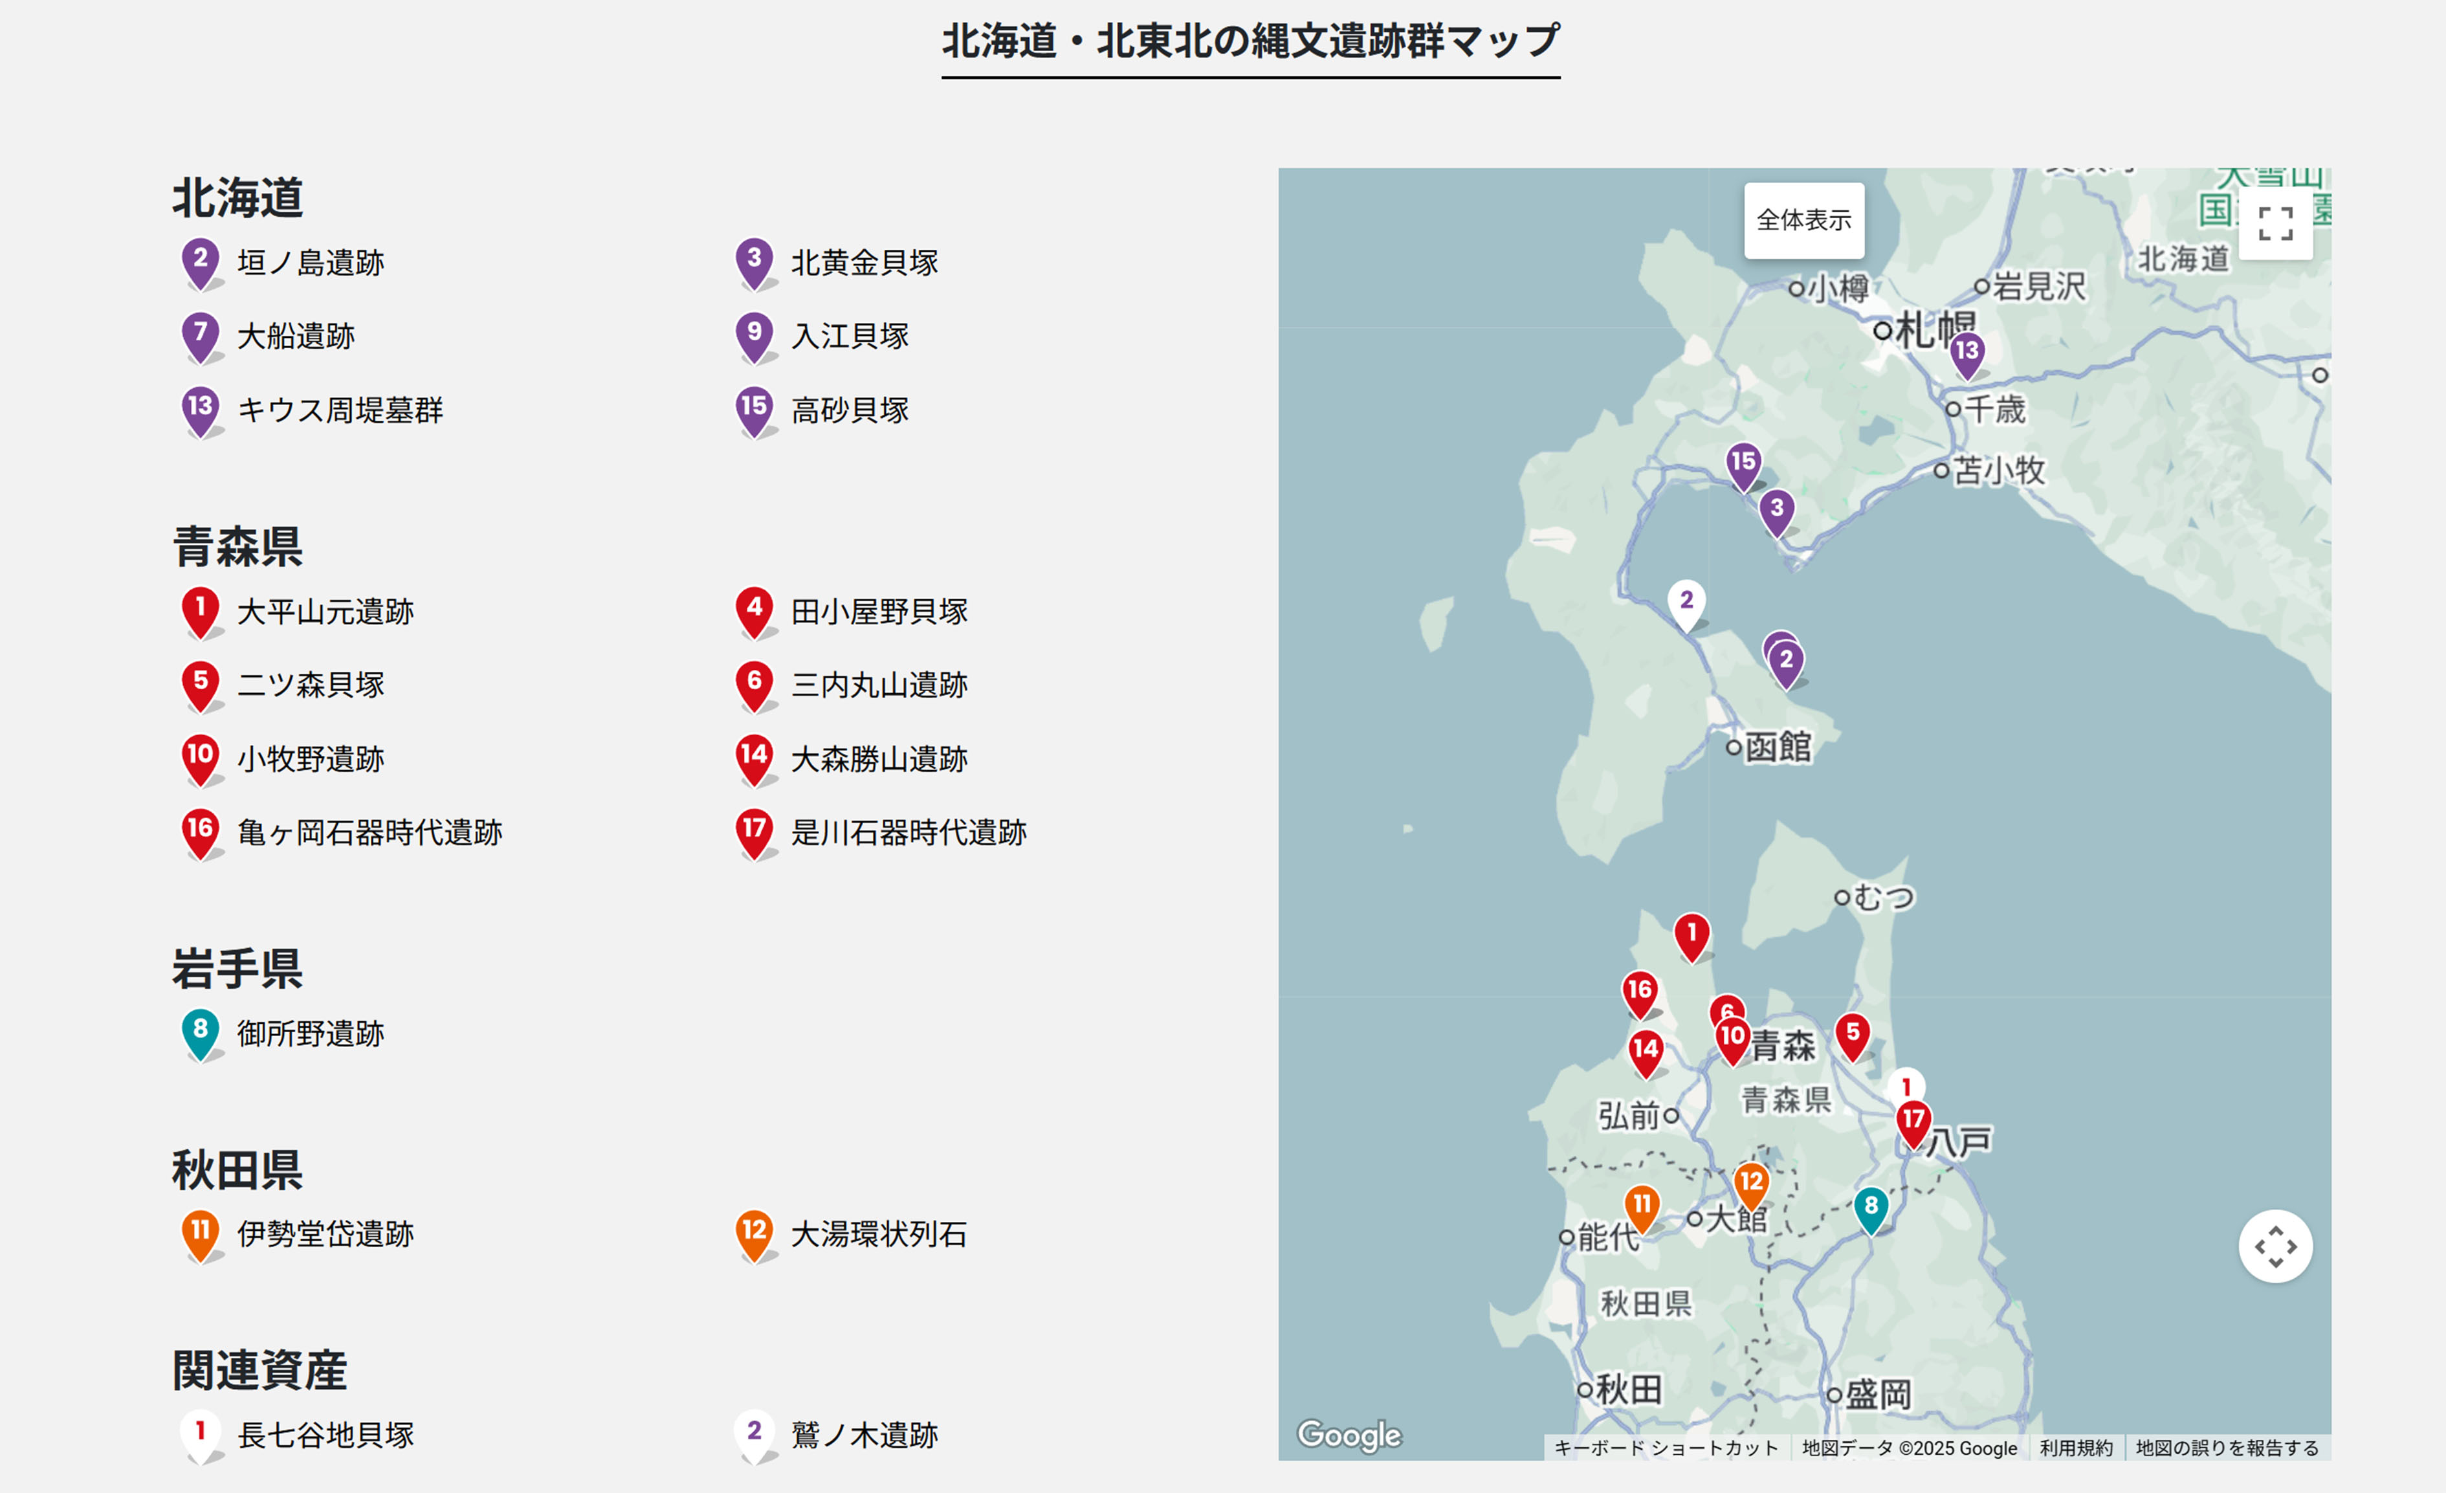
Task: Open 大湯環状列石 in Akita list
Action: (879, 1235)
